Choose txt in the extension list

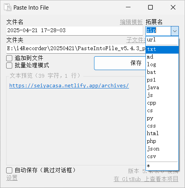pos(162,49)
